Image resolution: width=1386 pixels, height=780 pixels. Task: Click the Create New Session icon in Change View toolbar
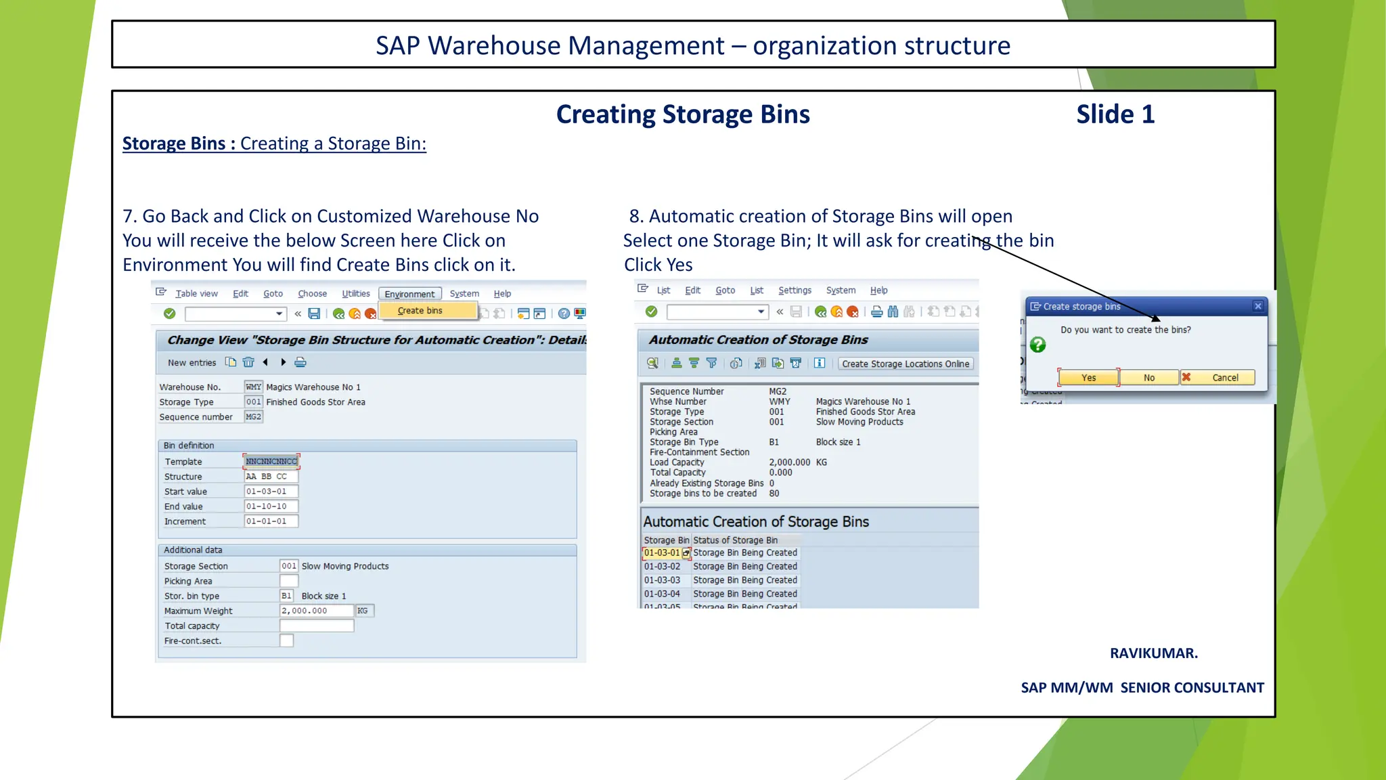[x=523, y=313]
